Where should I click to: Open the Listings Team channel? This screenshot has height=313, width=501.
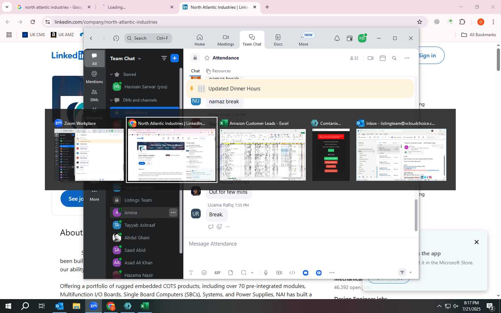coord(144,200)
